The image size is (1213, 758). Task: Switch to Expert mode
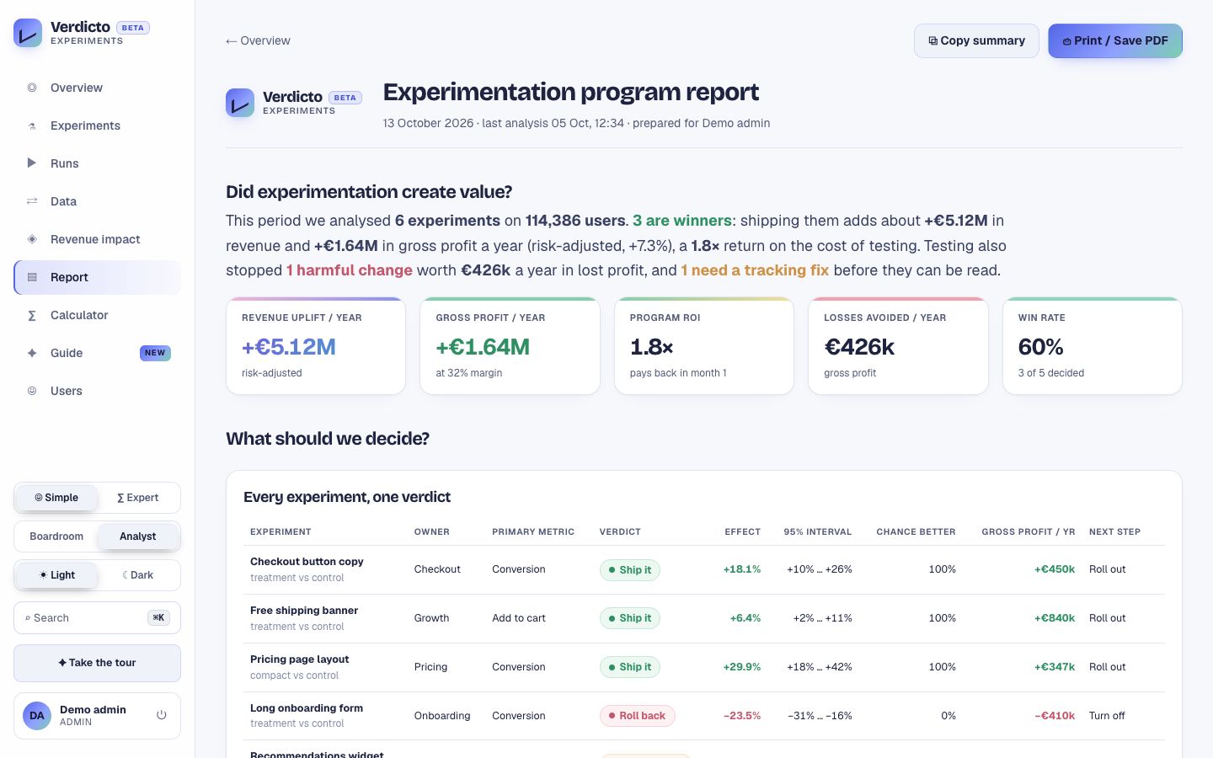click(x=138, y=498)
